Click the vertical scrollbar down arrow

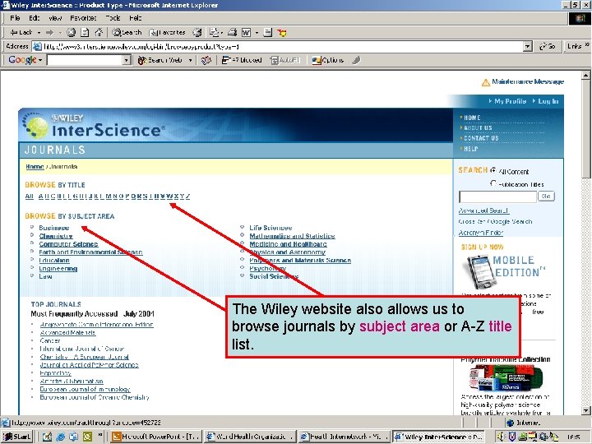(x=585, y=410)
